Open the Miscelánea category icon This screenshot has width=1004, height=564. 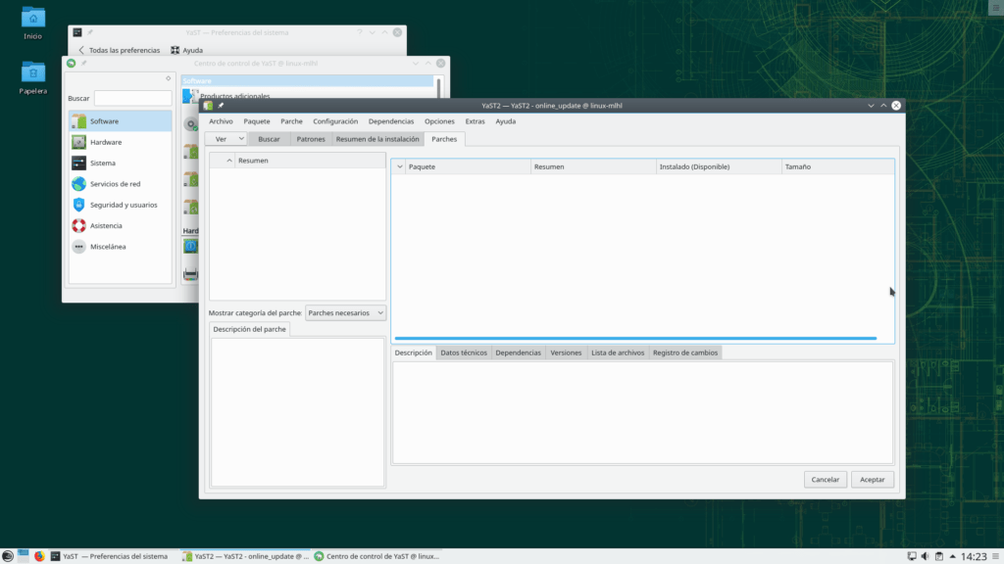pyautogui.click(x=78, y=247)
